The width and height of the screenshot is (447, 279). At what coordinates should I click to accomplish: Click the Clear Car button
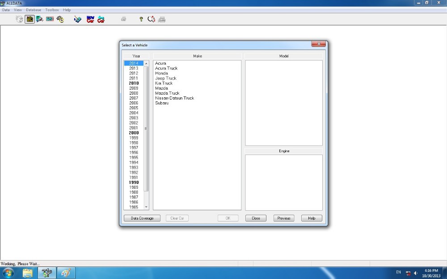pyautogui.click(x=177, y=218)
